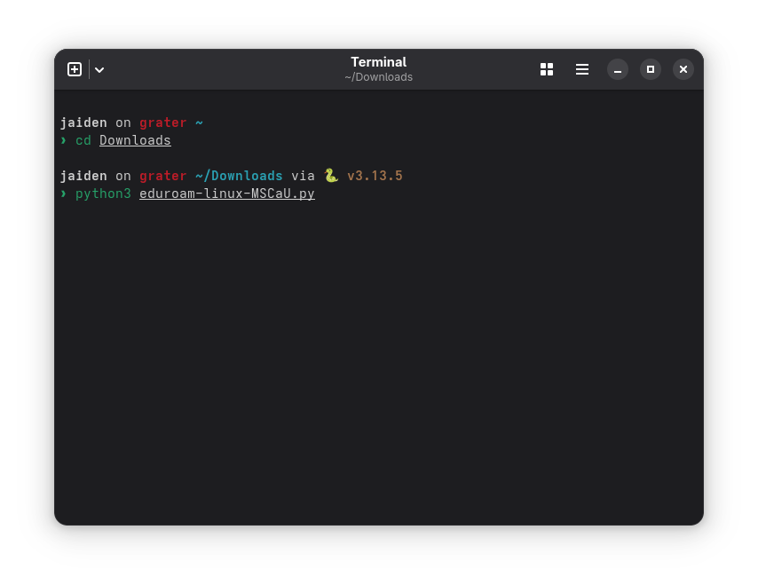Show the tab overview grid

[x=547, y=69]
